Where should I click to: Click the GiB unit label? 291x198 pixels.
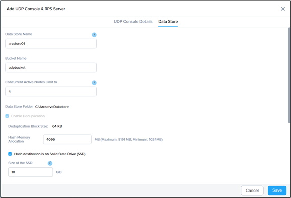pyautogui.click(x=59, y=172)
